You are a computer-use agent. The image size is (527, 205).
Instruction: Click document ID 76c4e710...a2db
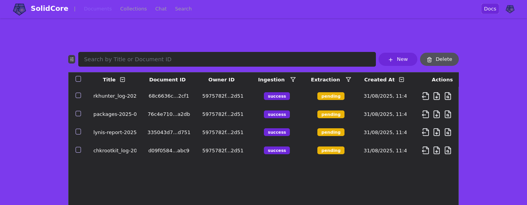pyautogui.click(x=169, y=114)
